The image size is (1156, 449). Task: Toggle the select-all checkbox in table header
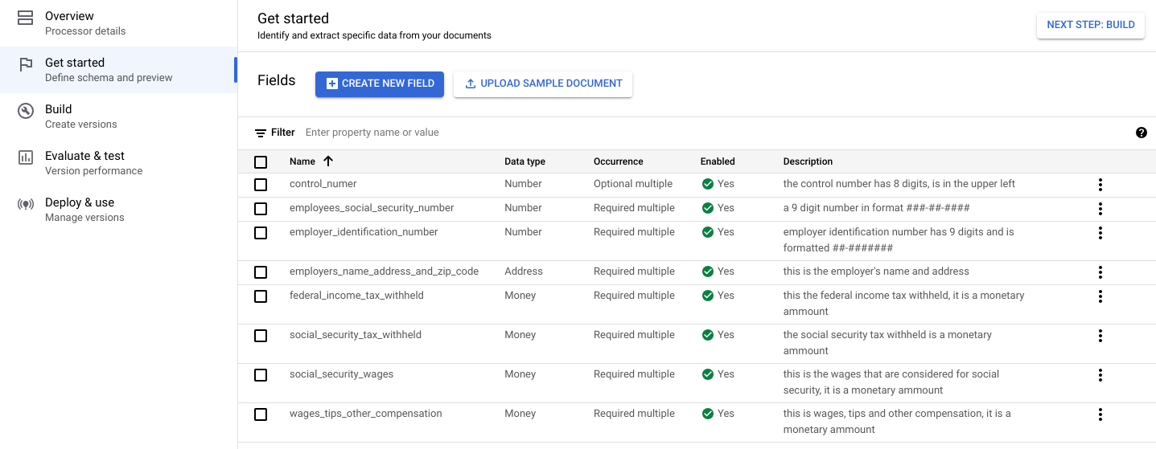pos(261,162)
